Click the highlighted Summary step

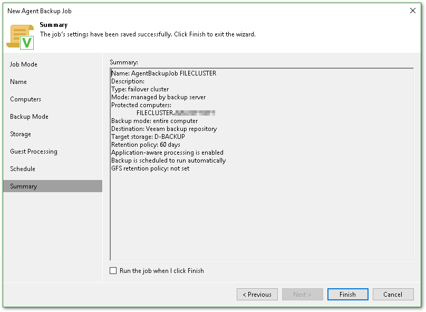[24, 186]
